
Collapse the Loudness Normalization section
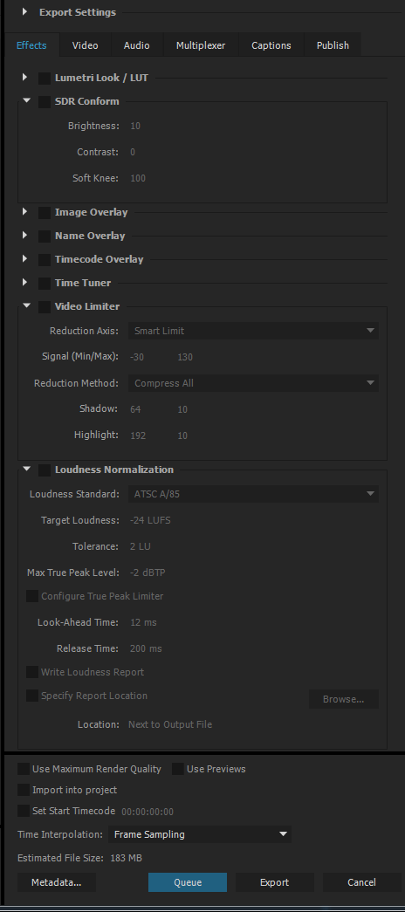tap(26, 468)
